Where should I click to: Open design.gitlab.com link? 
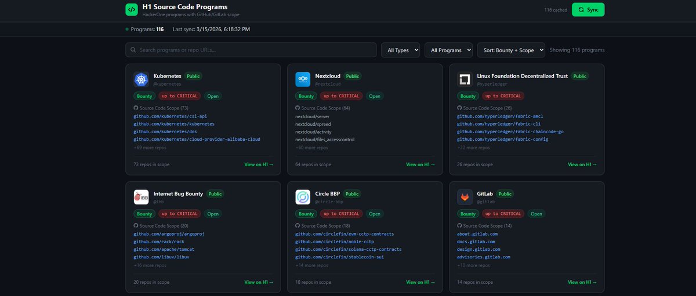click(x=478, y=249)
